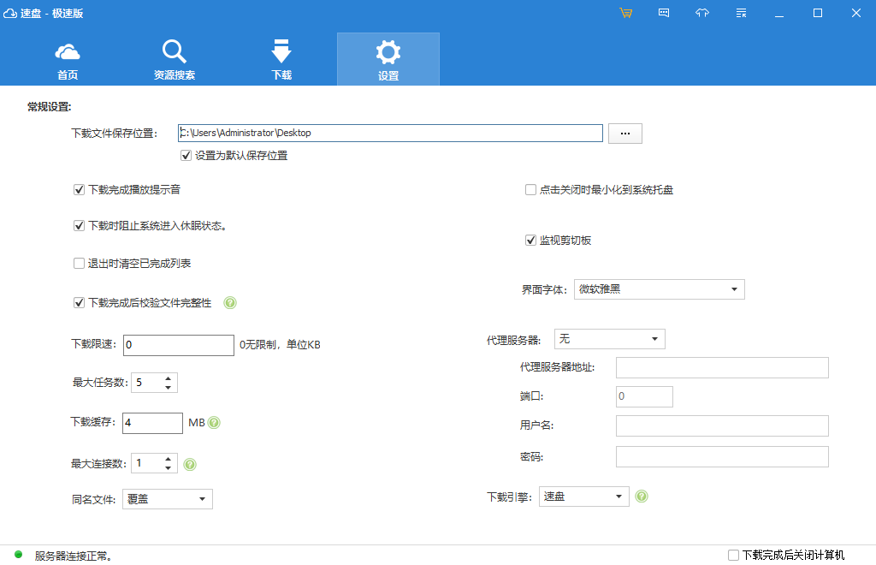The width and height of the screenshot is (876, 565).
Task: Open the shopping cart icon in title bar
Action: (x=625, y=13)
